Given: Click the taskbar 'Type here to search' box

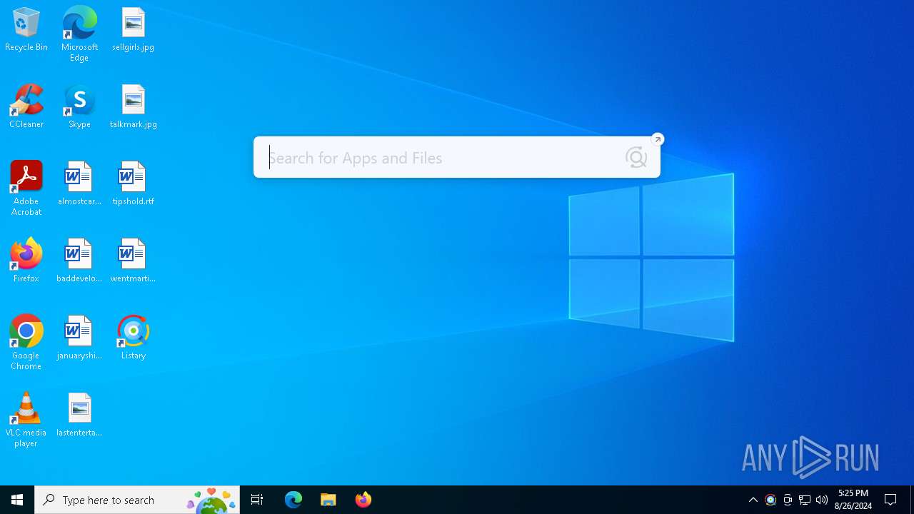Looking at the screenshot, I should coord(137,500).
